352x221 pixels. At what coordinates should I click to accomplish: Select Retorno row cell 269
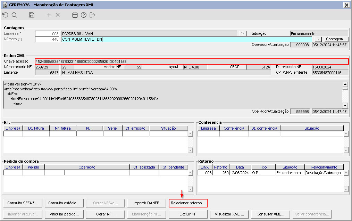pyautogui.click(x=221, y=173)
